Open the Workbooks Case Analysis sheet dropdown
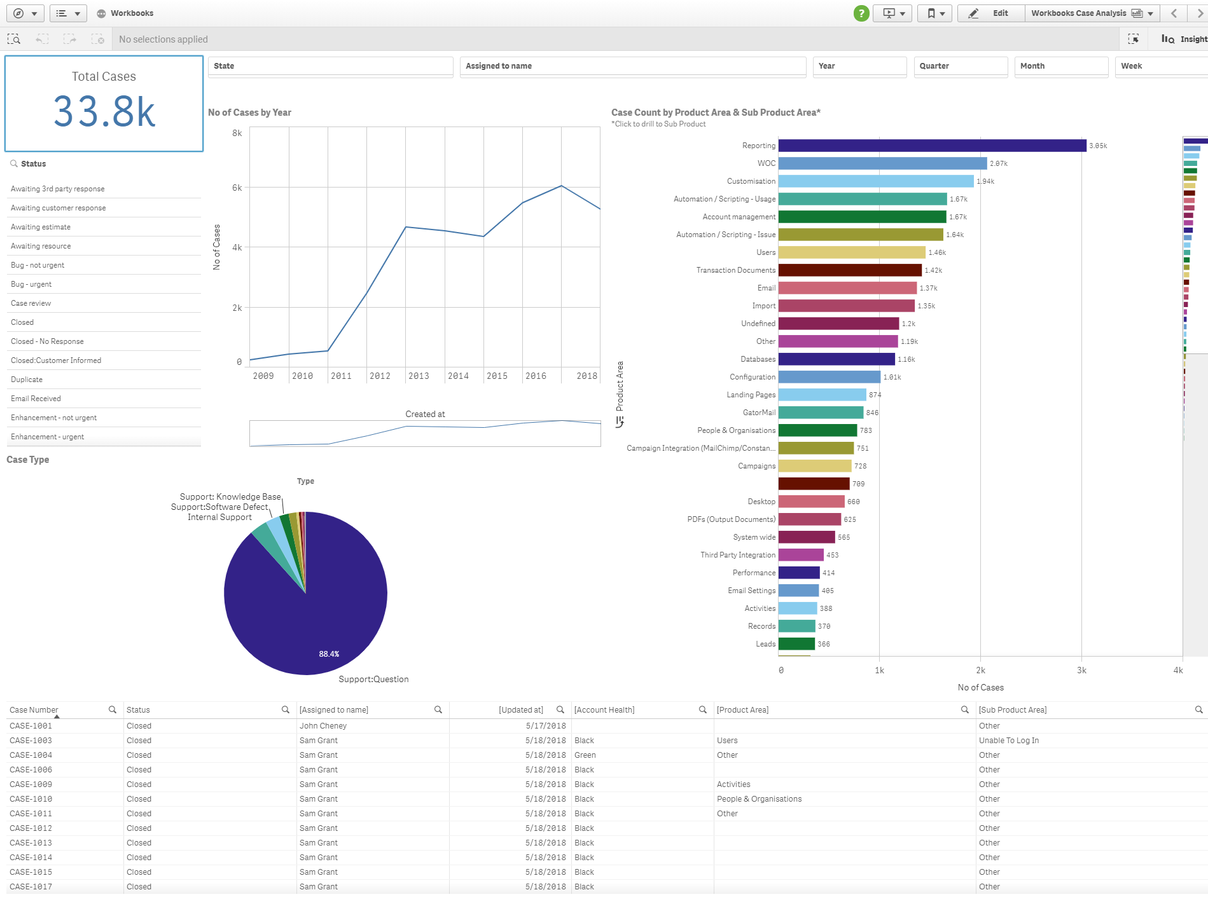The image size is (1208, 897). tap(1092, 13)
